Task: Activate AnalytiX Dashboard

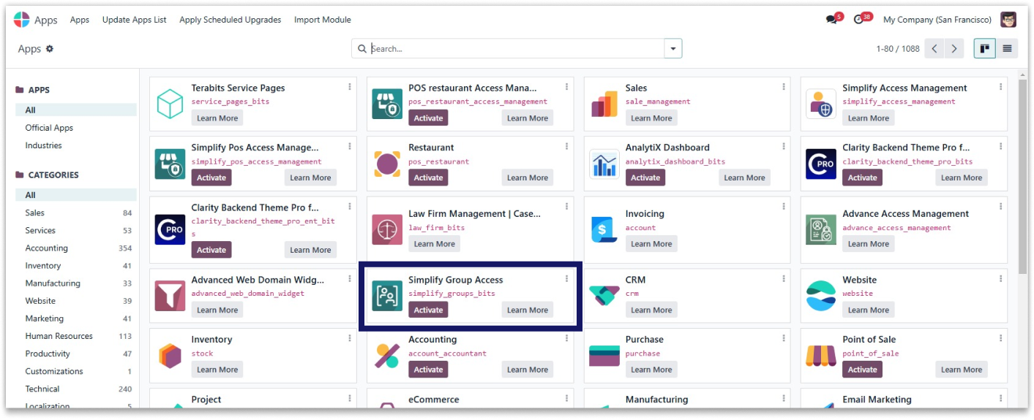Action: pyautogui.click(x=645, y=177)
